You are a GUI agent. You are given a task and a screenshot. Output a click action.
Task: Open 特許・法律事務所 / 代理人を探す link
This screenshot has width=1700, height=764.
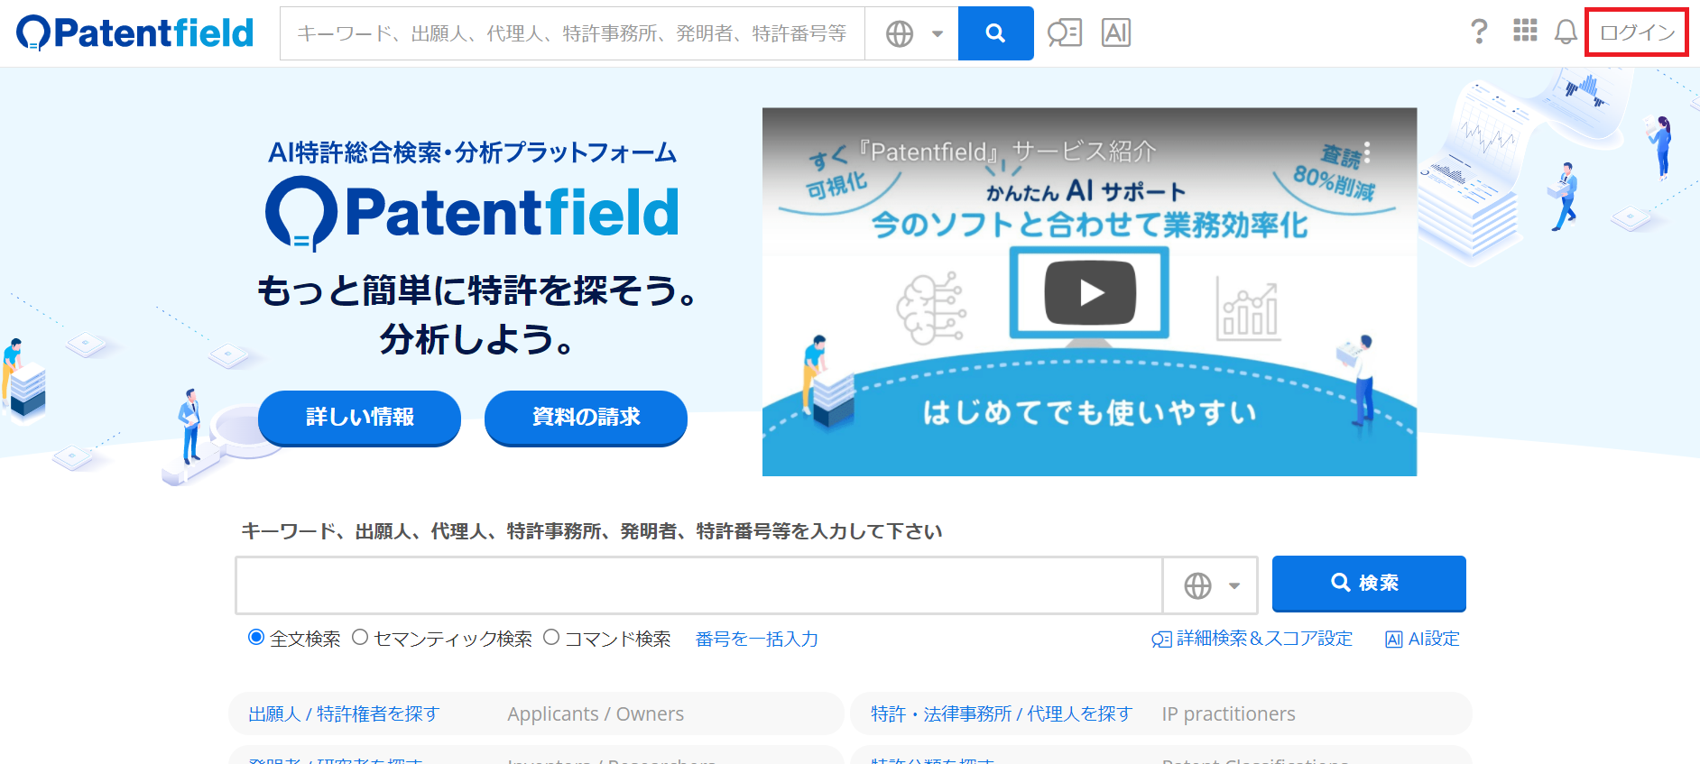(x=1001, y=713)
